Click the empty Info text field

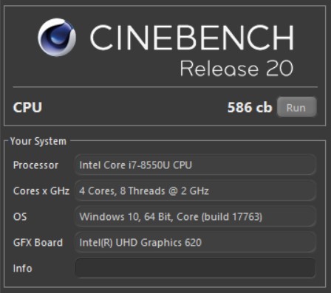point(195,268)
